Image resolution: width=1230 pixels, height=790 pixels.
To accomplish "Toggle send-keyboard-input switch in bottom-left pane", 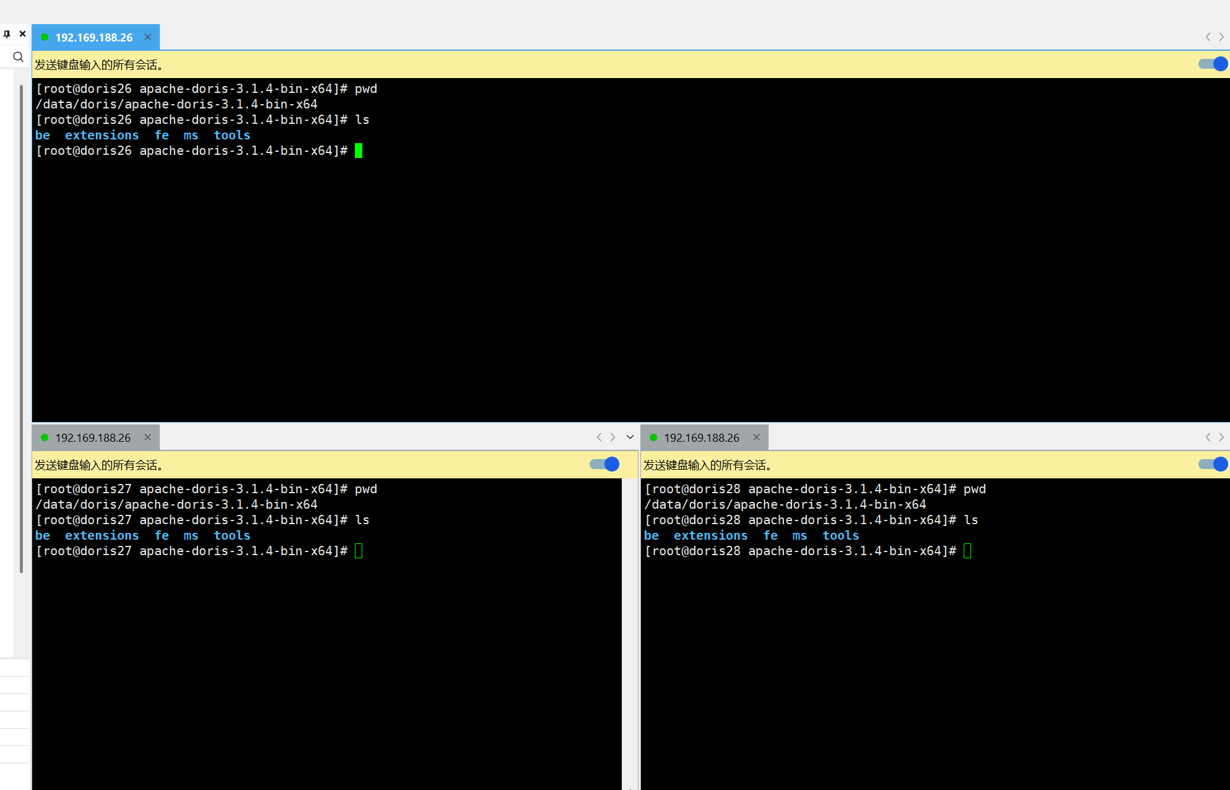I will [604, 464].
